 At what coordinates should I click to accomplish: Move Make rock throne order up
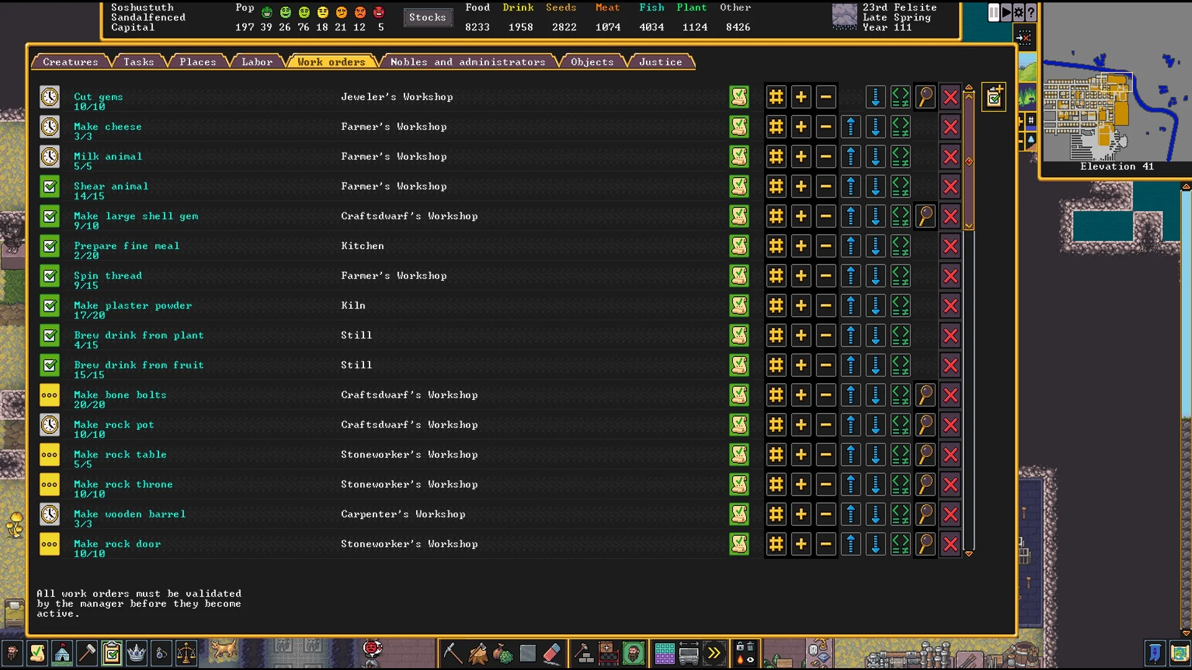[x=850, y=484]
